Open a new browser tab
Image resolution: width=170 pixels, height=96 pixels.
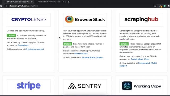tap(68, 2)
